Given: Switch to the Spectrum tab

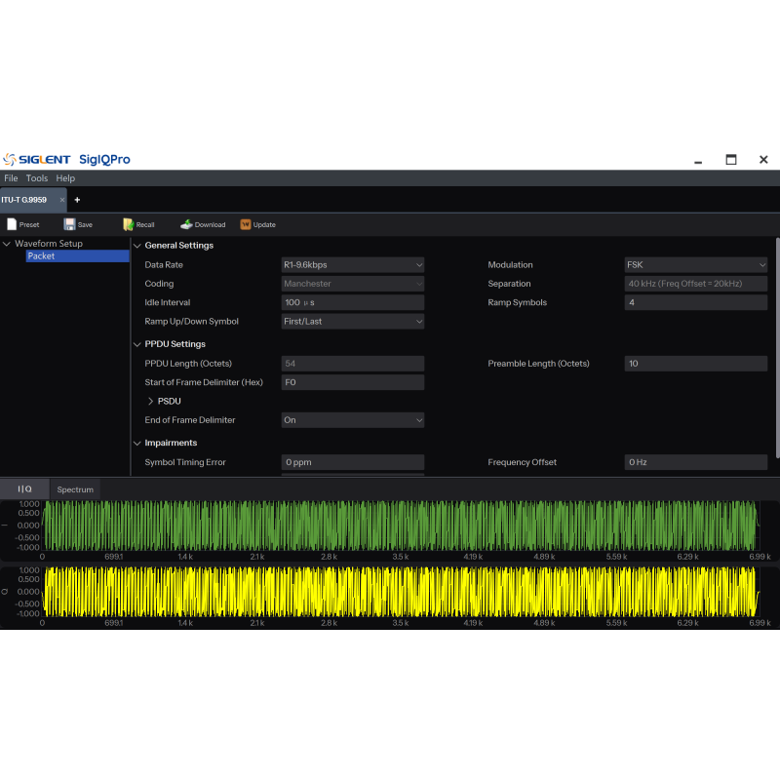Looking at the screenshot, I should pyautogui.click(x=75, y=489).
